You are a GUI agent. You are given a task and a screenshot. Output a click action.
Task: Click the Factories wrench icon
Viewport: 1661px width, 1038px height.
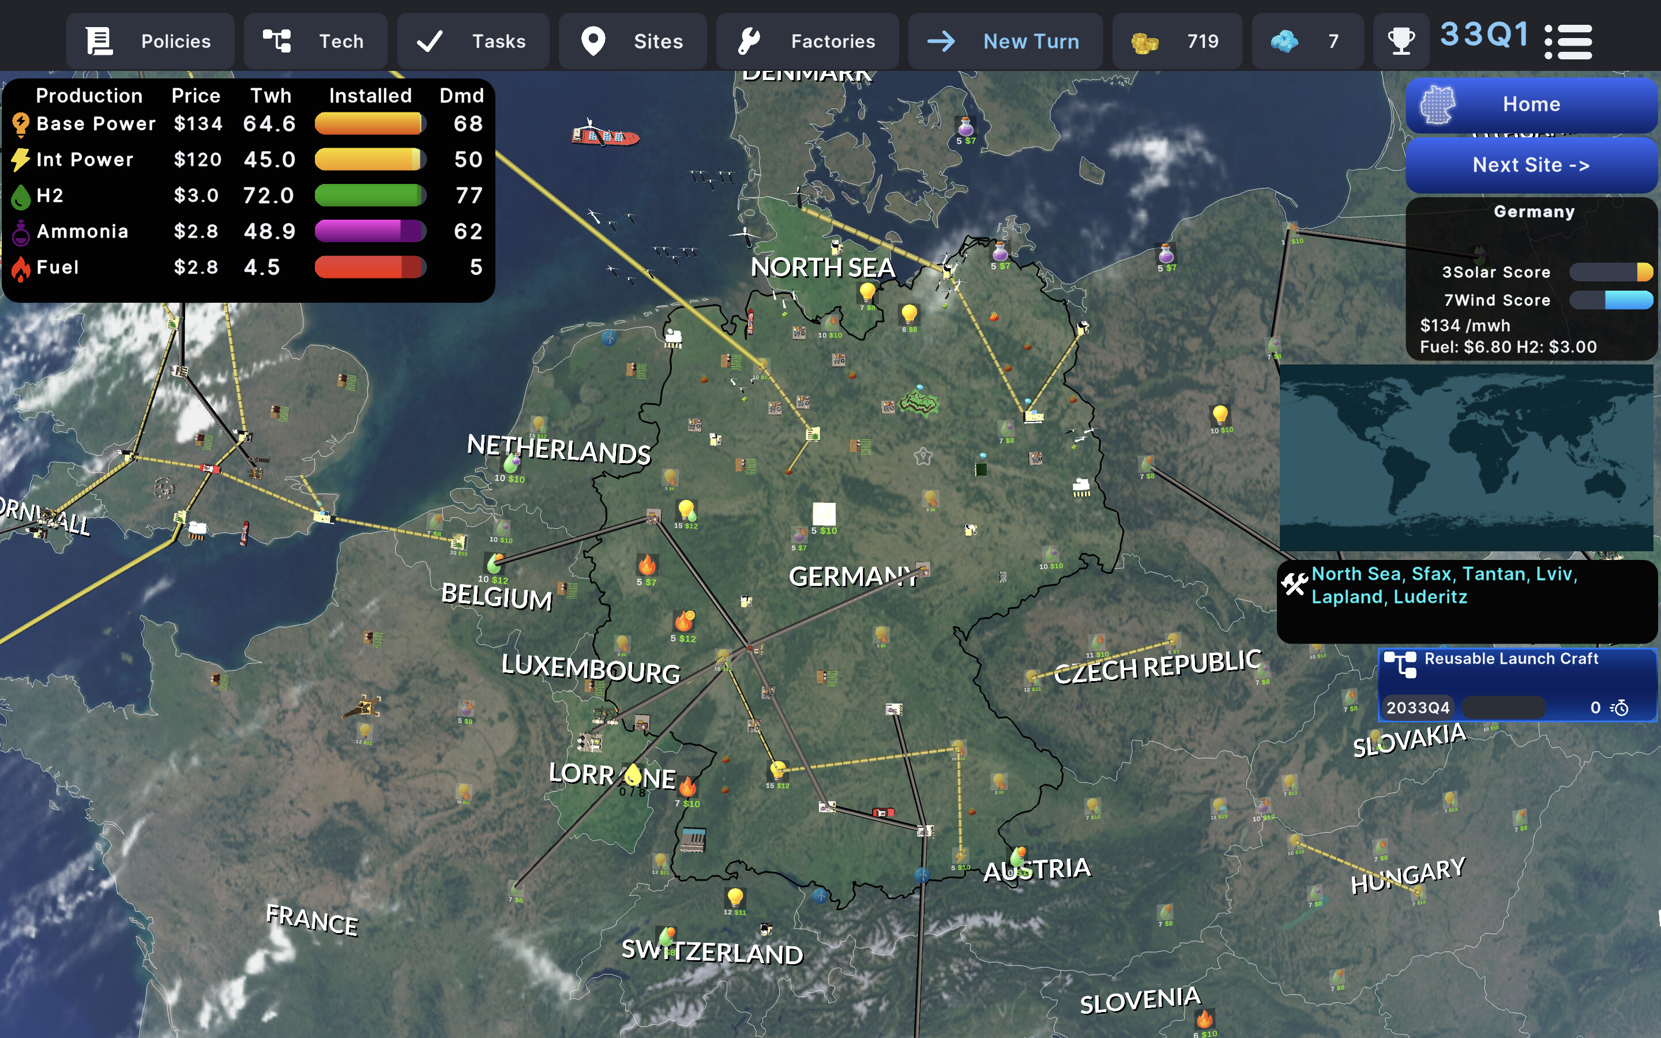pos(750,41)
